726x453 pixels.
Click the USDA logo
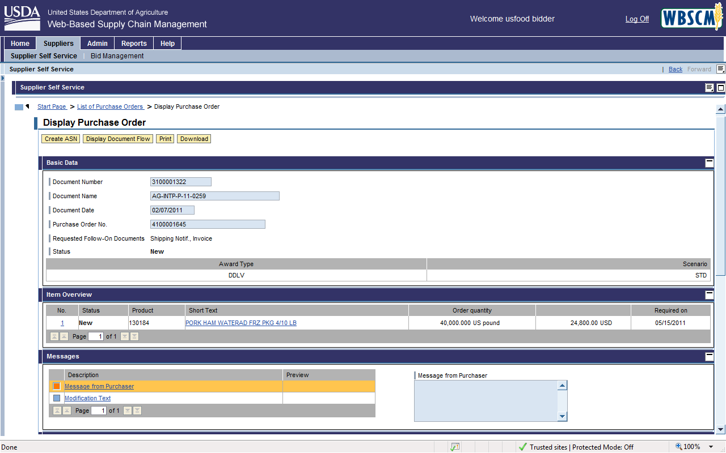22,18
